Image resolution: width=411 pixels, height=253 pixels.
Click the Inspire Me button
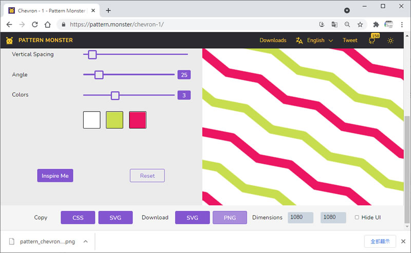[55, 175]
